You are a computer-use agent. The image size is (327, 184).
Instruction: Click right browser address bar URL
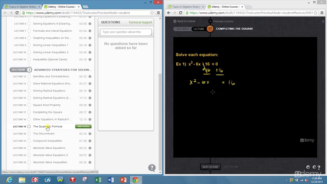point(251,13)
